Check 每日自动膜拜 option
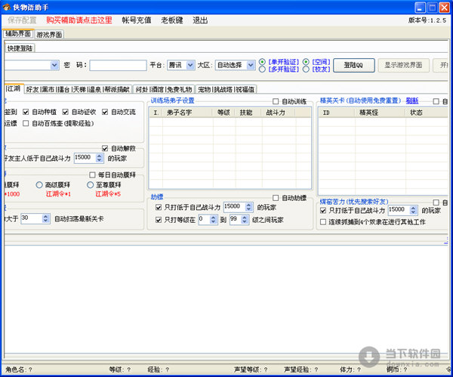The height and width of the screenshot is (377, 453). pos(91,175)
